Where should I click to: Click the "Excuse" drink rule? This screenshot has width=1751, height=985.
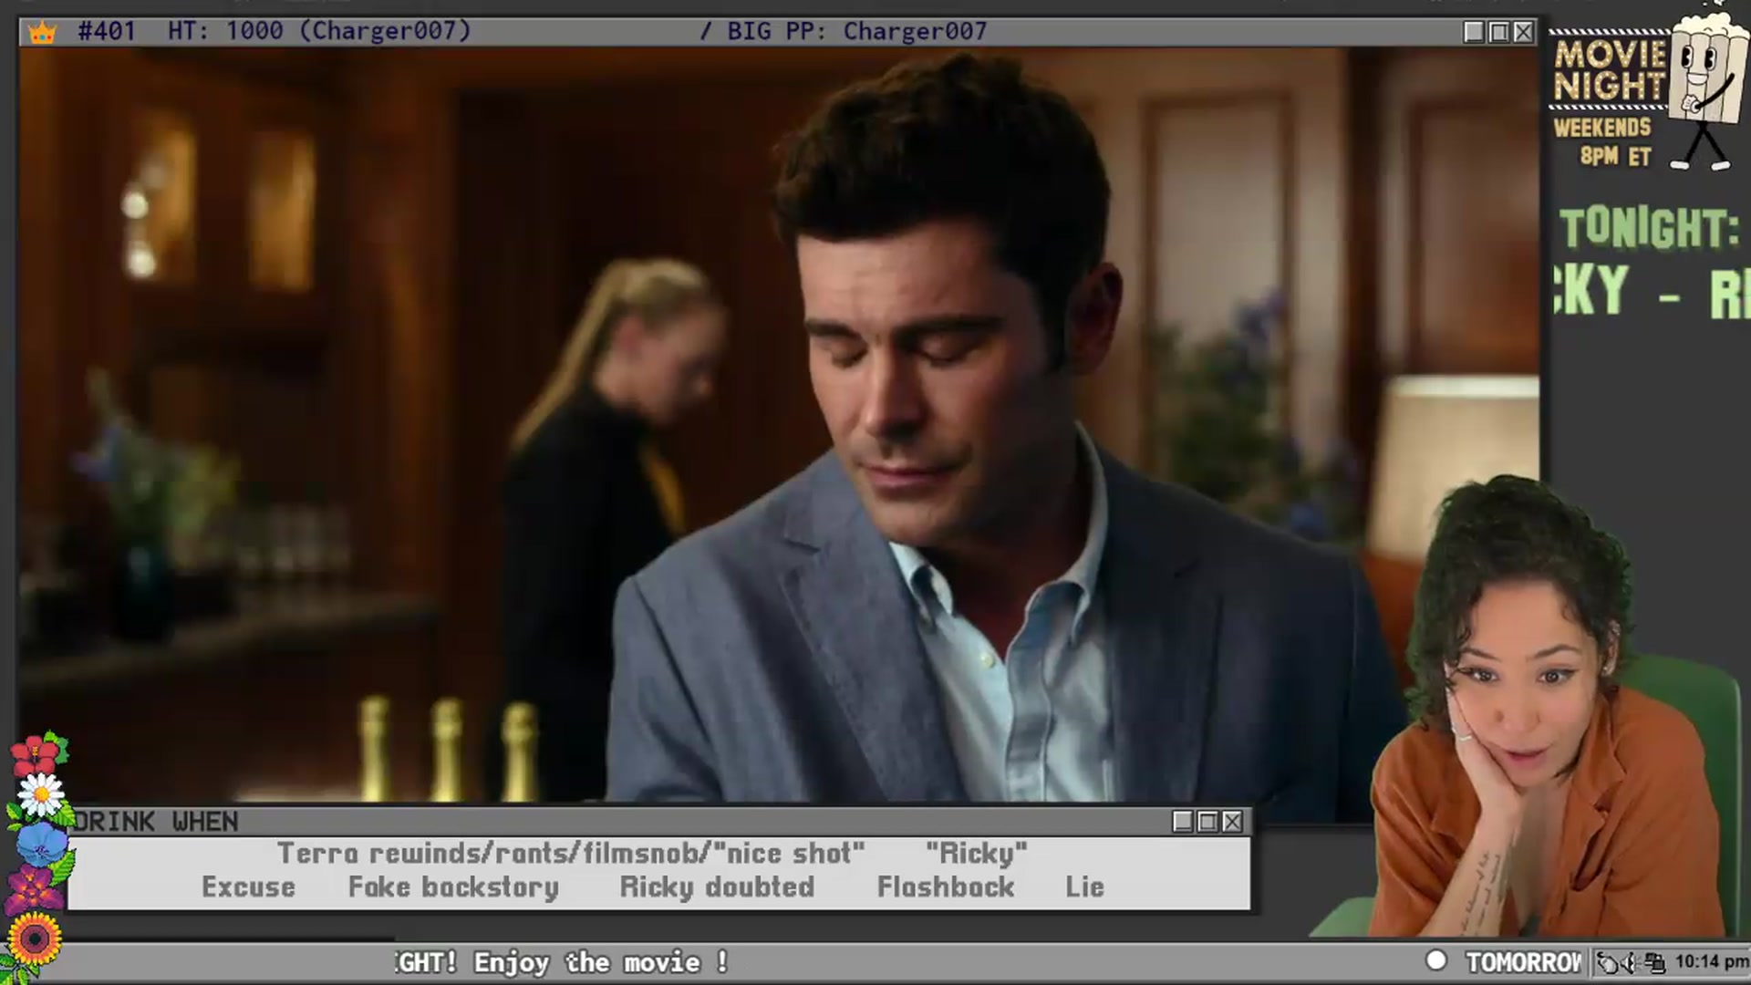coord(249,887)
